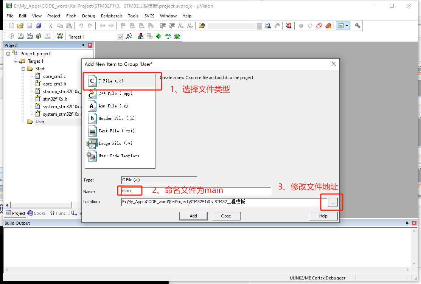
Task: Select Image File (.*) item type
Action: pos(120,143)
